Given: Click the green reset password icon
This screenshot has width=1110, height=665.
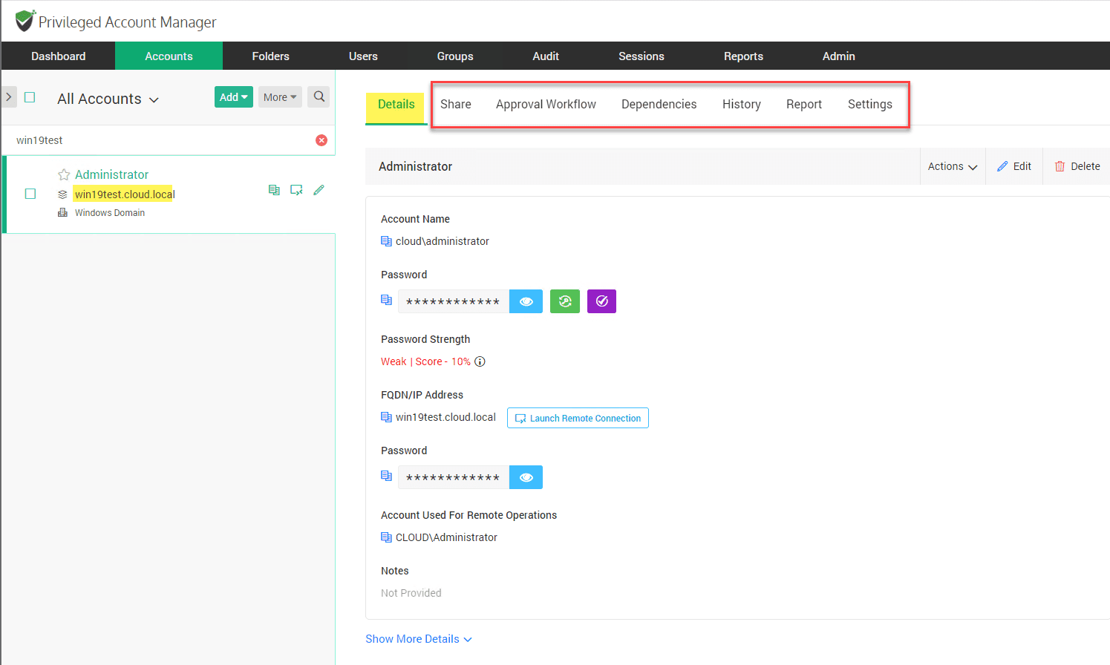Looking at the screenshot, I should (565, 301).
